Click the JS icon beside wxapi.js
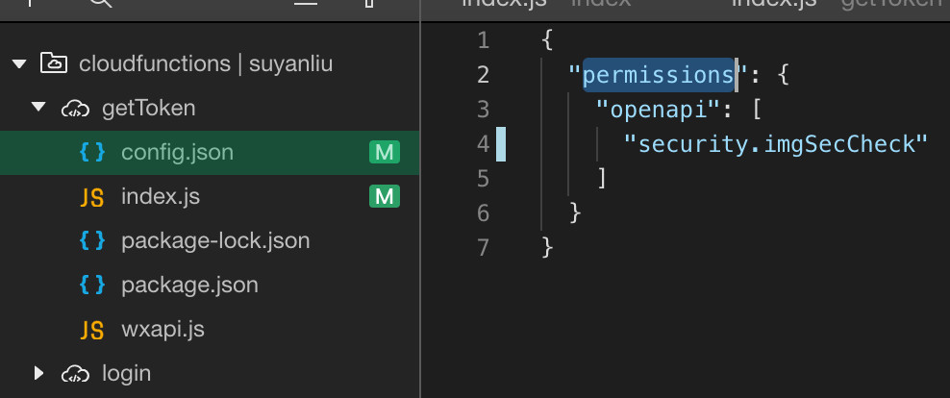Viewport: 950px width, 398px height. (92, 330)
